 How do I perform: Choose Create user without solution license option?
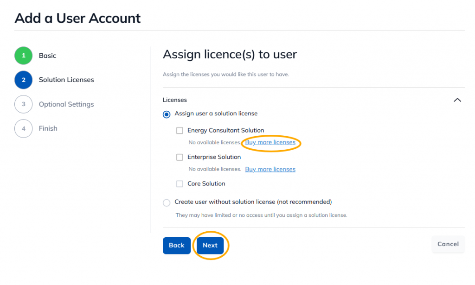click(x=167, y=203)
